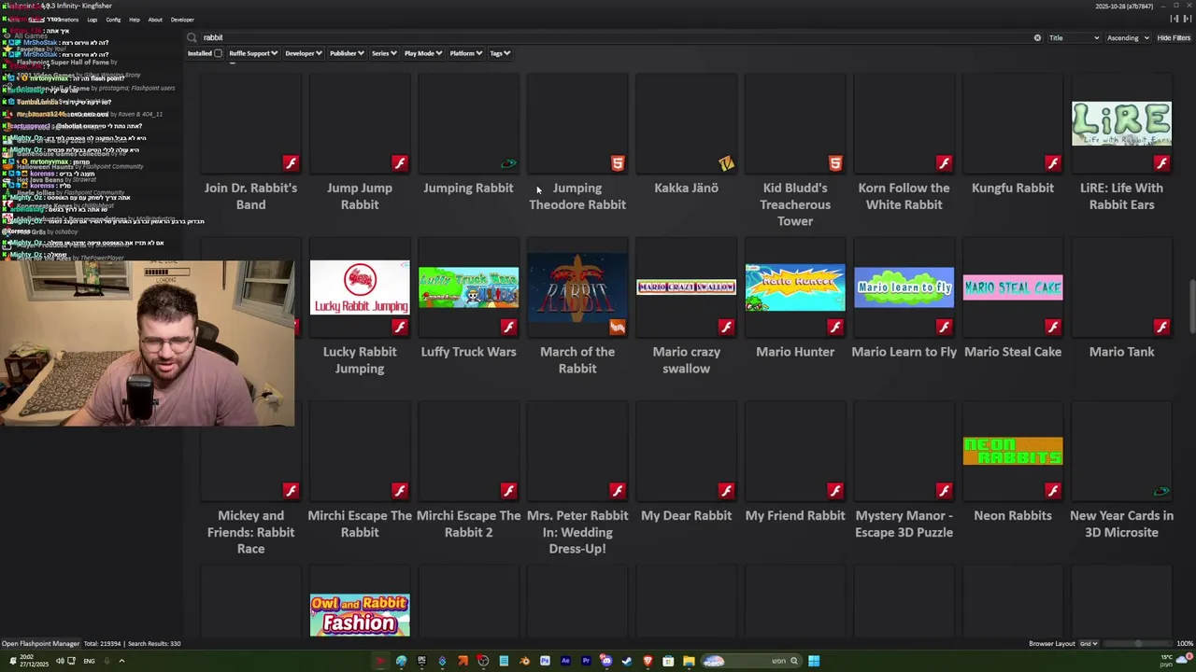Image resolution: width=1196 pixels, height=672 pixels.
Task: Click the platform icon on New Year Cards in 3D Microsite
Action: [1161, 491]
